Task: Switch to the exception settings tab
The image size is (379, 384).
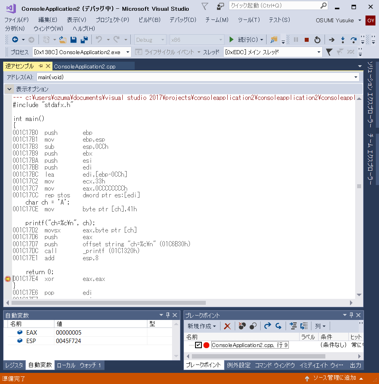Action: click(239, 365)
